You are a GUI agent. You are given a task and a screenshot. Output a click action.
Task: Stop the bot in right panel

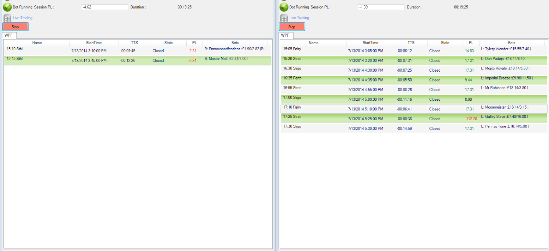[292, 27]
